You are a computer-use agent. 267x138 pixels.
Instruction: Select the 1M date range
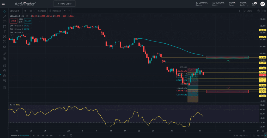click(42, 136)
